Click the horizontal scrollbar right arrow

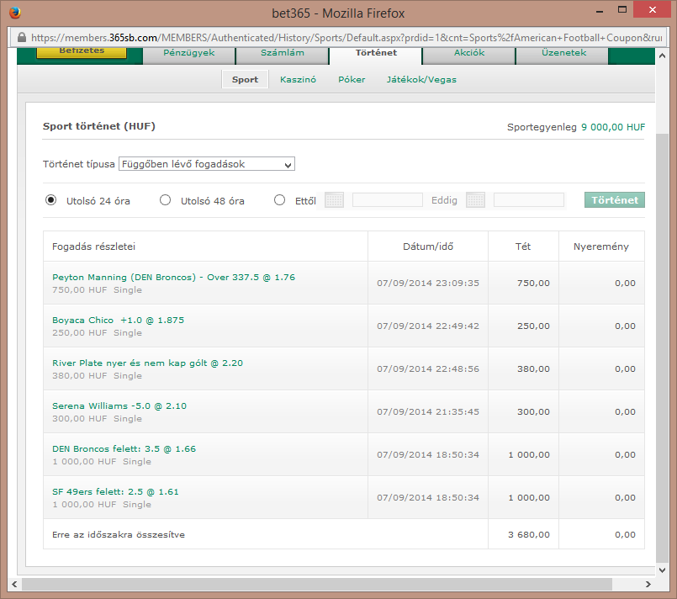pos(648,584)
